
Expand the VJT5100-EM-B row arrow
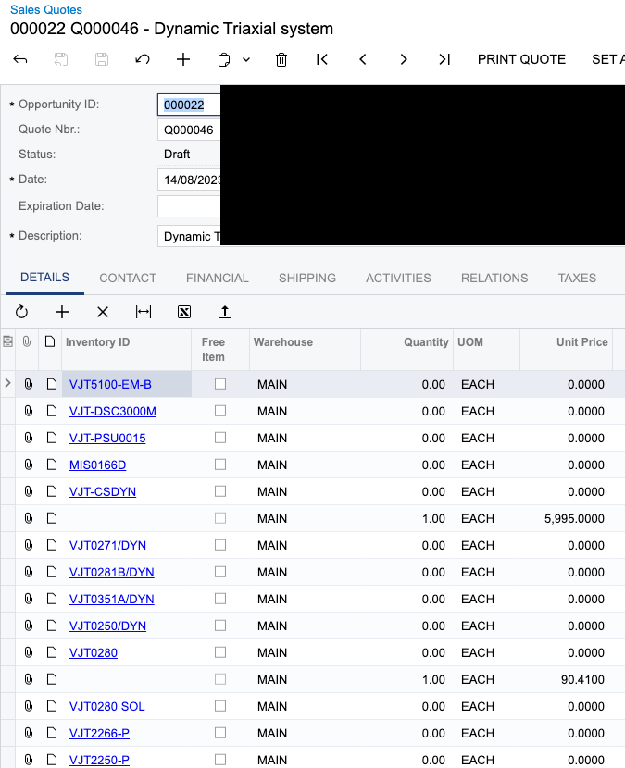click(7, 383)
